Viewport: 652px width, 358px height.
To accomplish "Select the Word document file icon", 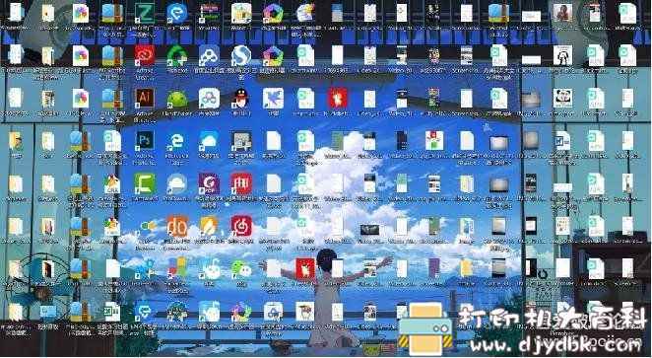I will [563, 141].
